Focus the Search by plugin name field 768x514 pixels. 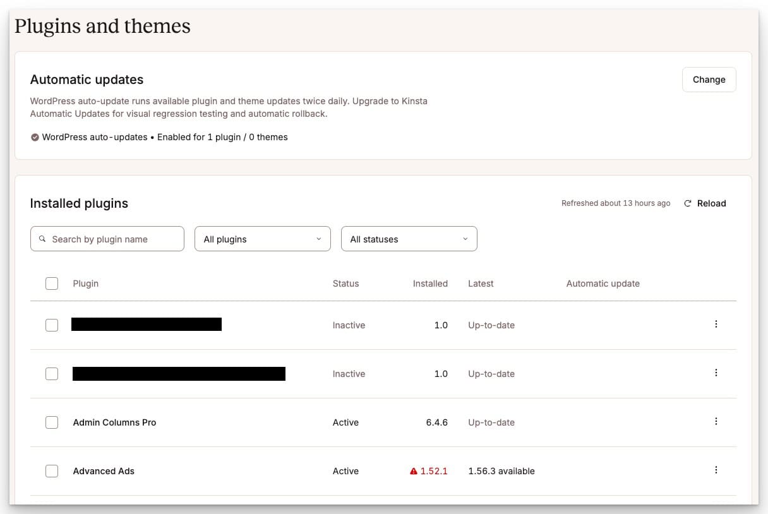pos(107,239)
